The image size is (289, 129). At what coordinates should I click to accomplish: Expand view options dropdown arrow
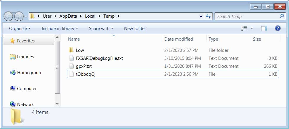(x=252, y=29)
